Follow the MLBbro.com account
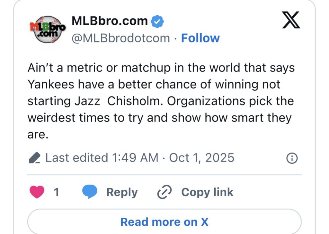329x234 pixels. (x=200, y=38)
